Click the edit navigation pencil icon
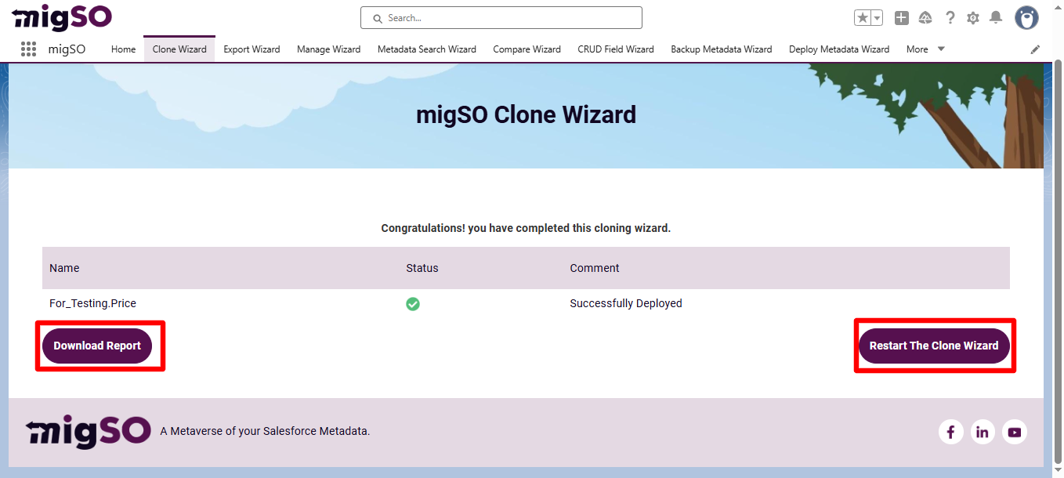 pos(1035,49)
